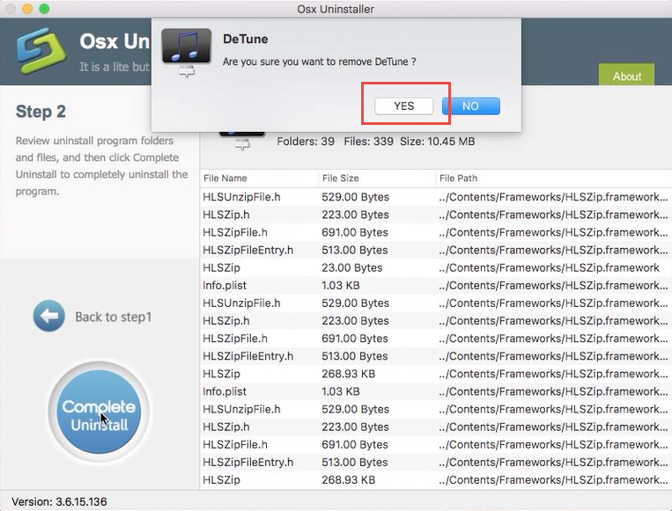
Task: Click the yellow minimize window button
Action: [29, 9]
